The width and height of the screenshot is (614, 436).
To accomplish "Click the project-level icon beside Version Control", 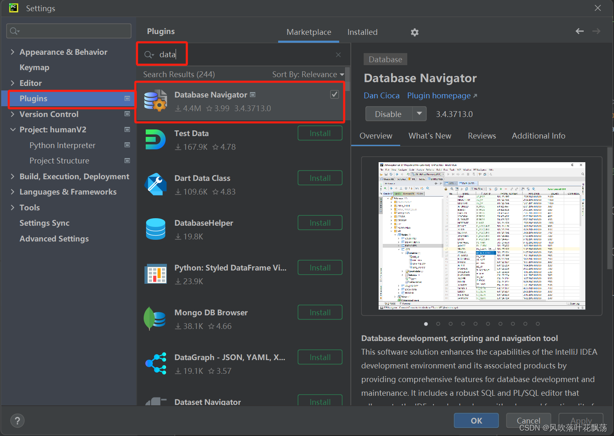I will pos(127,114).
